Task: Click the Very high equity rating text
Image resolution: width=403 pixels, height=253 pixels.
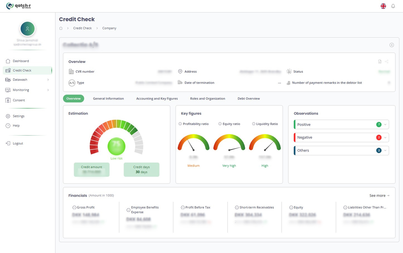Action: coord(229,166)
